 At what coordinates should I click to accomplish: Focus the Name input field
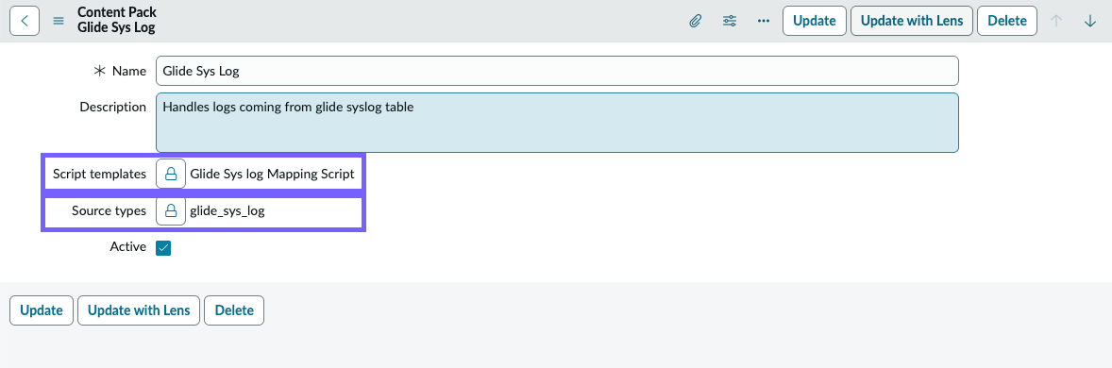[558, 71]
